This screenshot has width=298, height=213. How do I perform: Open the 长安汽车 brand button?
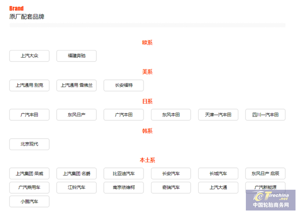(x=171, y=173)
